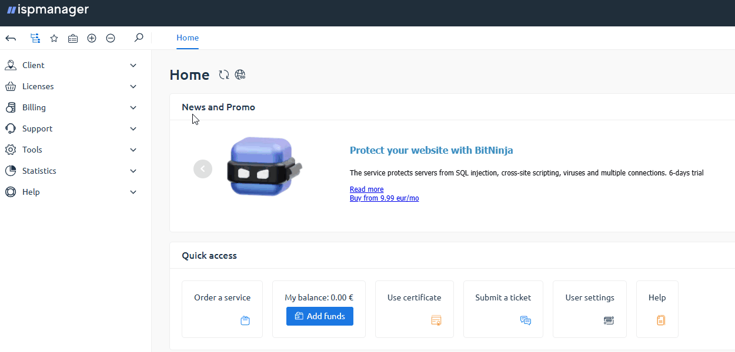The image size is (735, 352).
Task: Expand all menu sections with plus icon
Action: tap(92, 38)
